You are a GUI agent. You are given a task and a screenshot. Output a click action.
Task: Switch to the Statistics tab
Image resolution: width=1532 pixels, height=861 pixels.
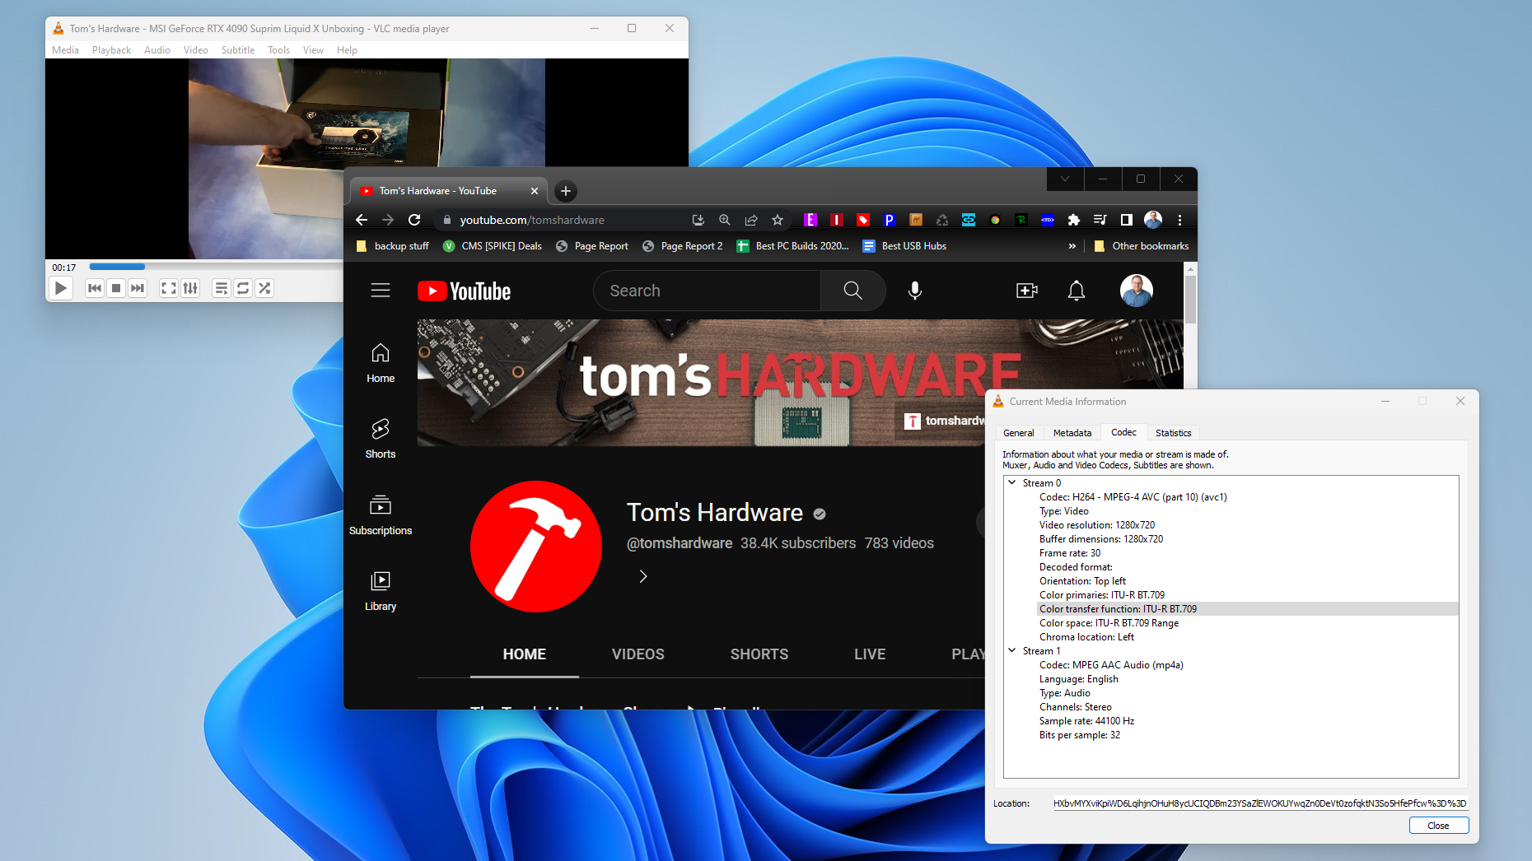pyautogui.click(x=1173, y=432)
